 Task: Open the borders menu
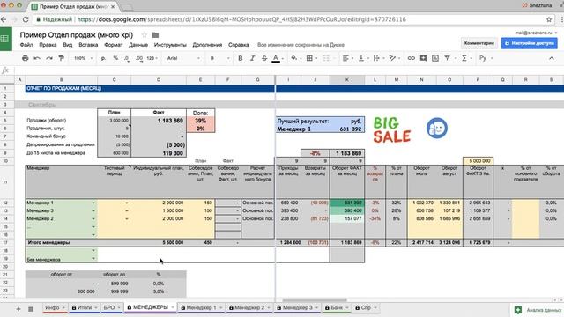(309, 58)
